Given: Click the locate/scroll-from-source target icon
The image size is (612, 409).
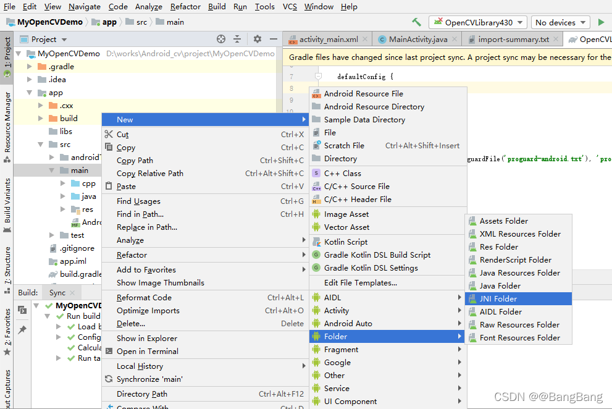Looking at the screenshot, I should (221, 39).
